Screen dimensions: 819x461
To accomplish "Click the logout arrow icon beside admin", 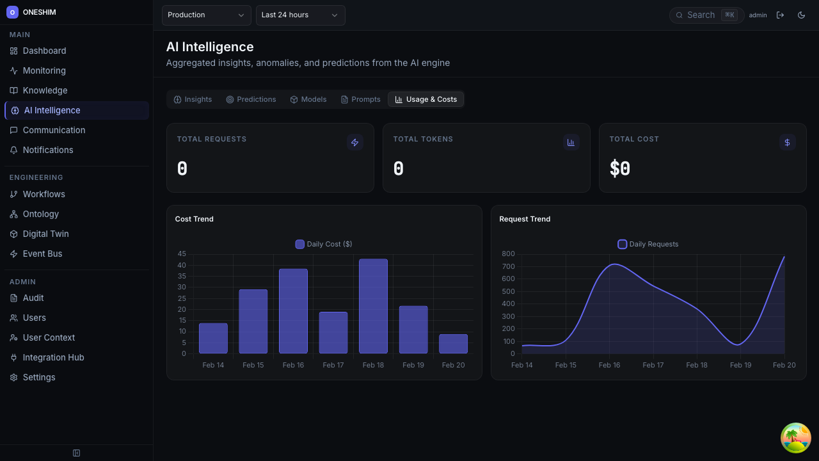I will point(780,15).
